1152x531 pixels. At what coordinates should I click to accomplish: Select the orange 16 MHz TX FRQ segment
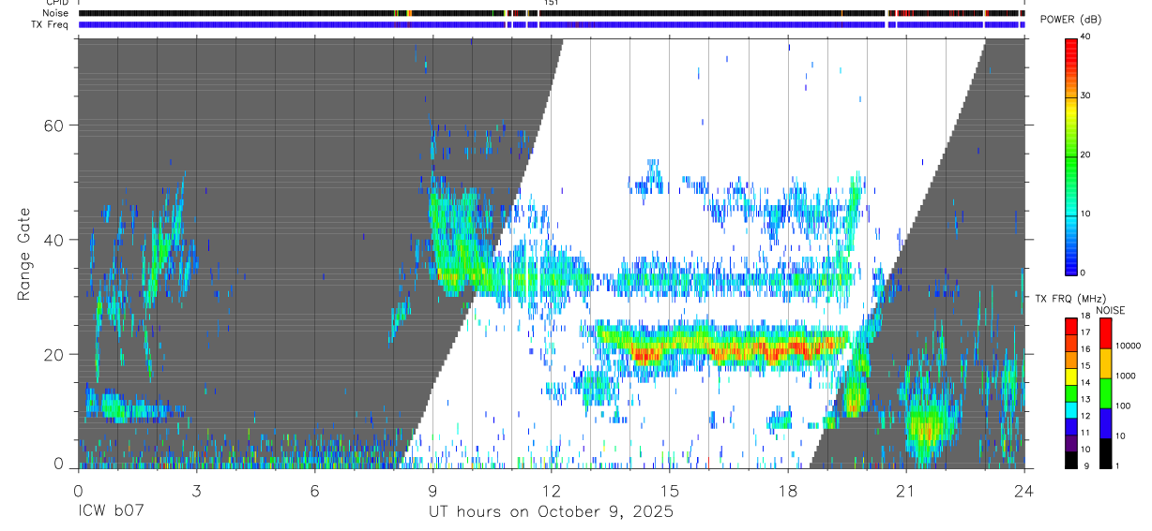pos(1071,342)
